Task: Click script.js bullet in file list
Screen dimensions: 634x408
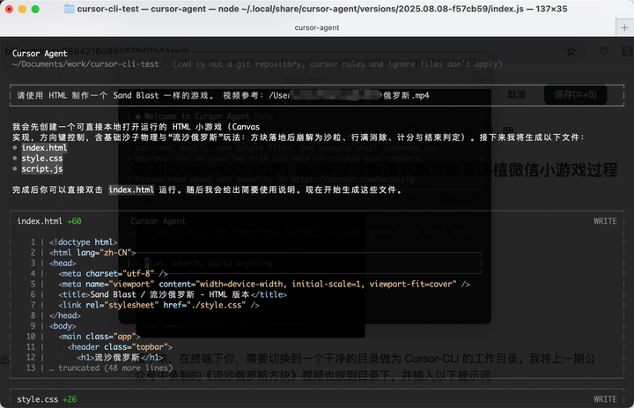Action: click(x=42, y=169)
